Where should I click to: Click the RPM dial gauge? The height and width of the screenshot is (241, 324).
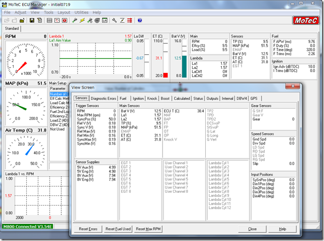[x=26, y=59]
